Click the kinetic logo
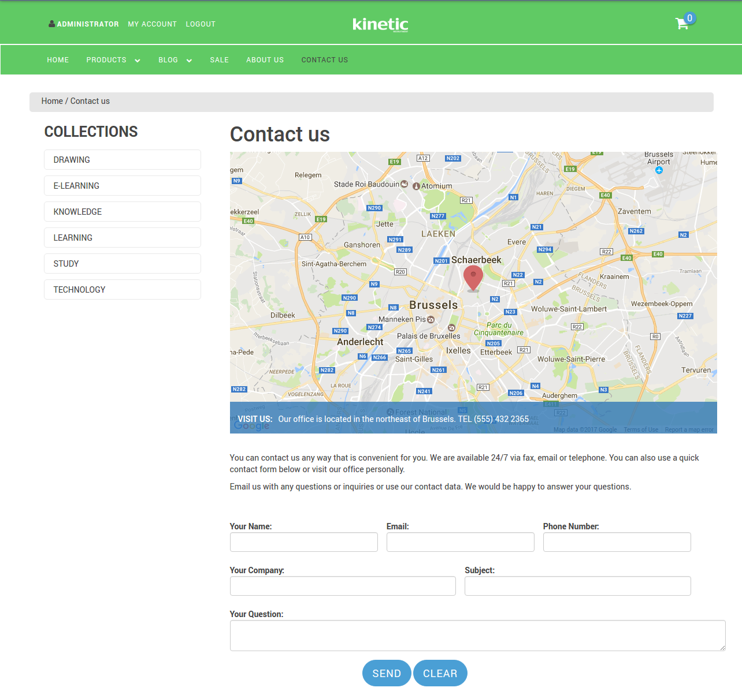 (x=380, y=24)
